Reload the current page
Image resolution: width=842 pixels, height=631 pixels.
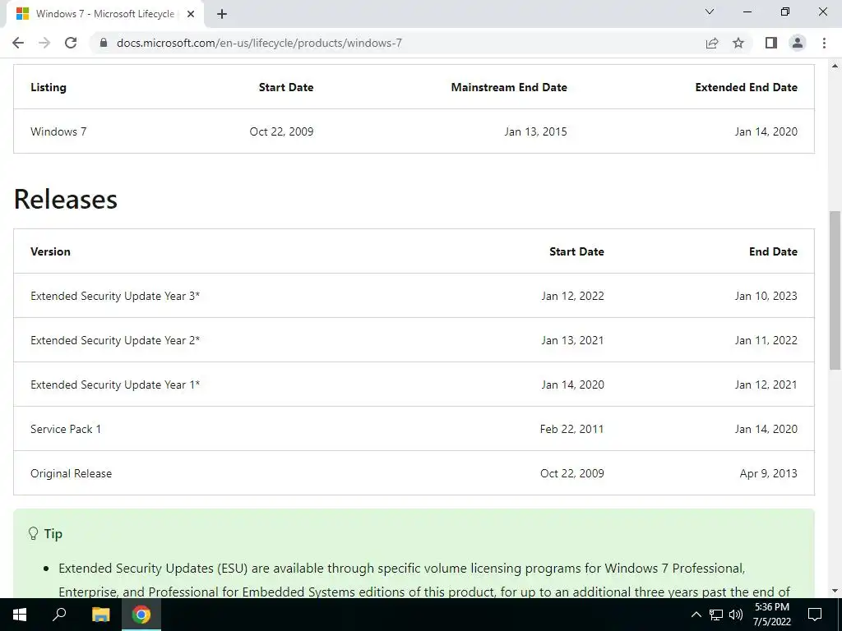(x=71, y=43)
